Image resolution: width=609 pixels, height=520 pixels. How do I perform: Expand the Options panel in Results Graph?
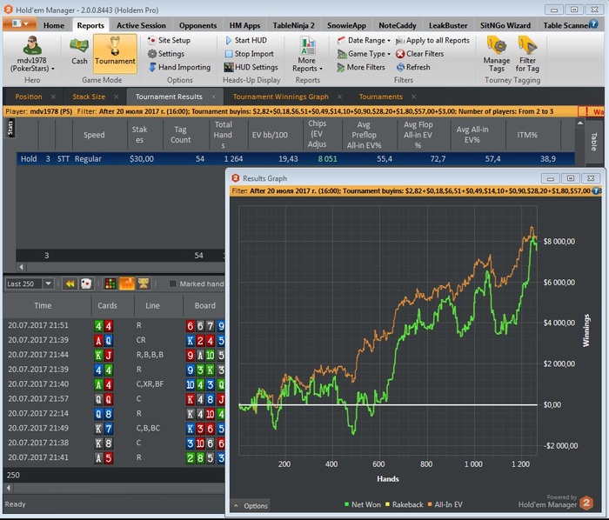pyautogui.click(x=251, y=505)
